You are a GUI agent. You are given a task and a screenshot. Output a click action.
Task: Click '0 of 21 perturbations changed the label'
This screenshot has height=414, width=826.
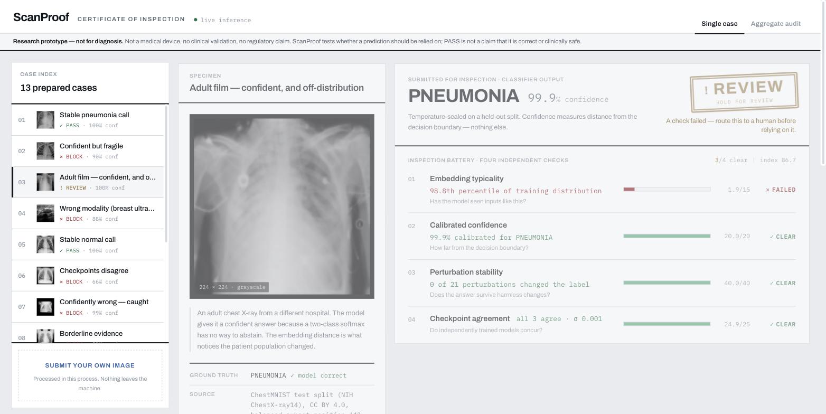coord(510,285)
